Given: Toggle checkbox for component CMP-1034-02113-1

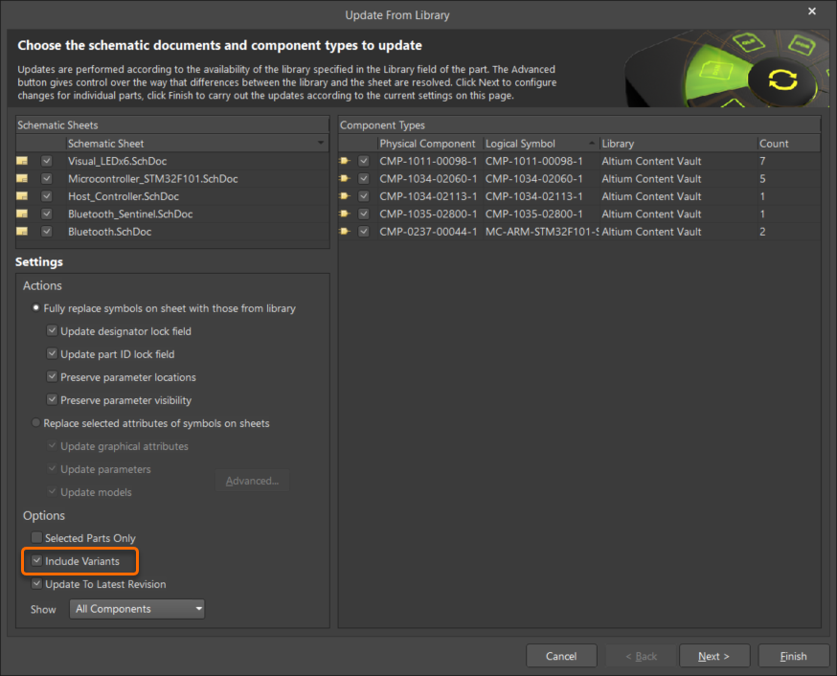Looking at the screenshot, I should pyautogui.click(x=364, y=196).
